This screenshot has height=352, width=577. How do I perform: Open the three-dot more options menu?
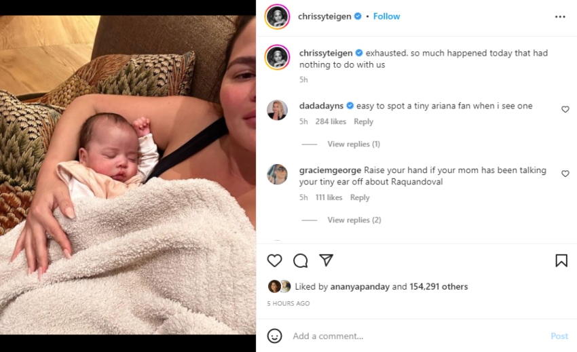(560, 17)
